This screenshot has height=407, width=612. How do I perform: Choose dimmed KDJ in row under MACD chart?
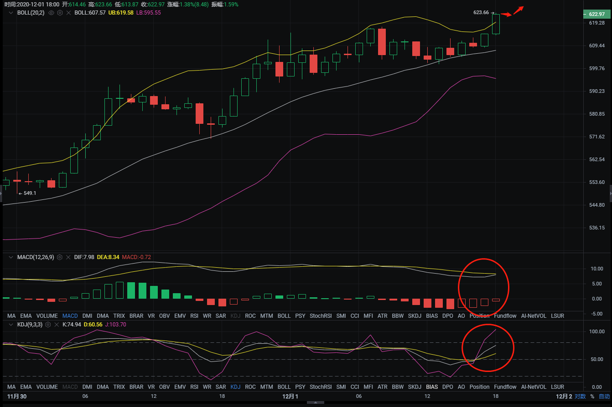coord(235,315)
